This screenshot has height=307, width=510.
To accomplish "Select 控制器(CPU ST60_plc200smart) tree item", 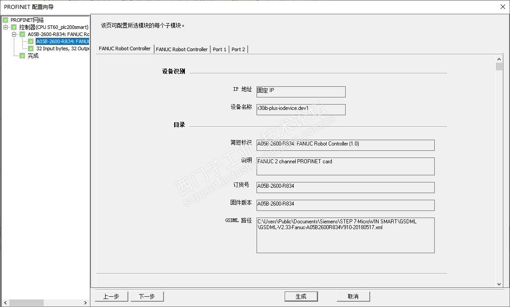I will [x=53, y=27].
